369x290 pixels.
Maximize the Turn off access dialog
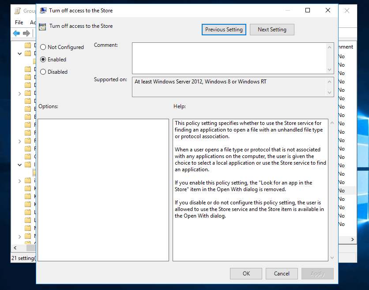pos(307,10)
